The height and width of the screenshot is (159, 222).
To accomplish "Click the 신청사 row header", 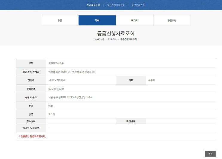I will [31, 80].
